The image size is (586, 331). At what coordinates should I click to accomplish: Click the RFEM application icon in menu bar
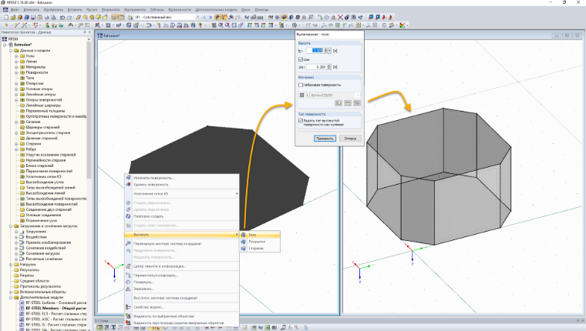(5, 10)
